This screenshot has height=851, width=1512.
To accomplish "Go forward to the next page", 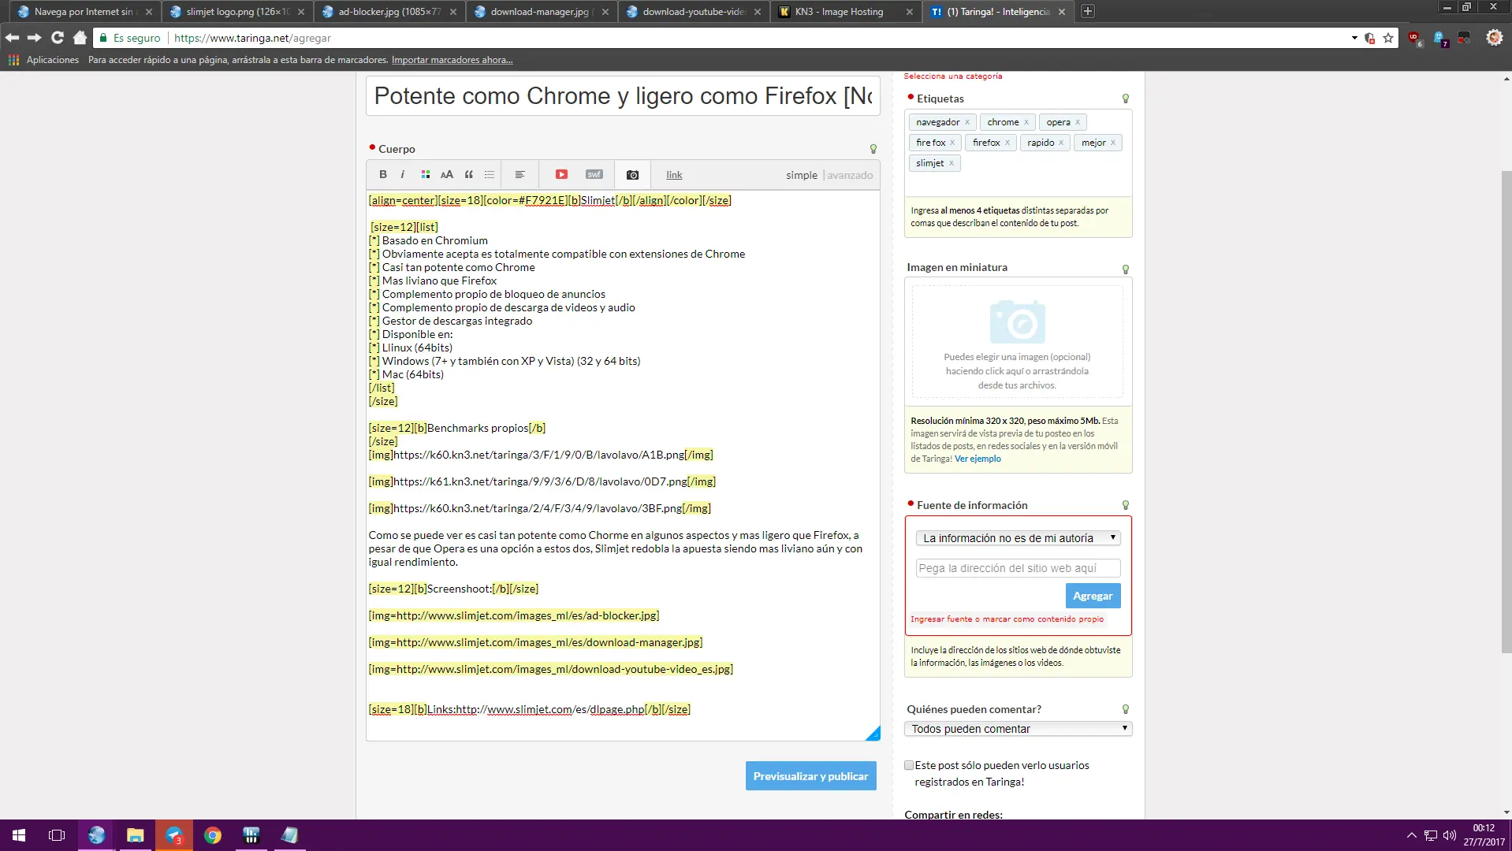I will pyautogui.click(x=35, y=38).
